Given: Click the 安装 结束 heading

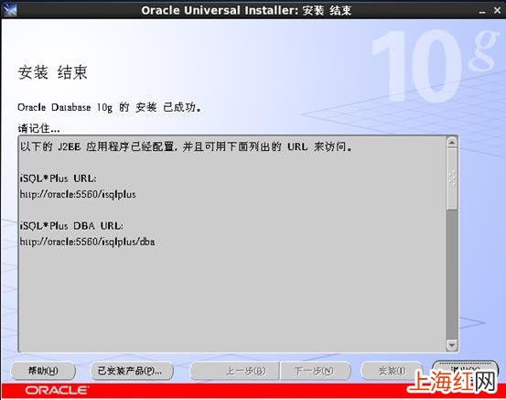Looking at the screenshot, I should 52,72.
